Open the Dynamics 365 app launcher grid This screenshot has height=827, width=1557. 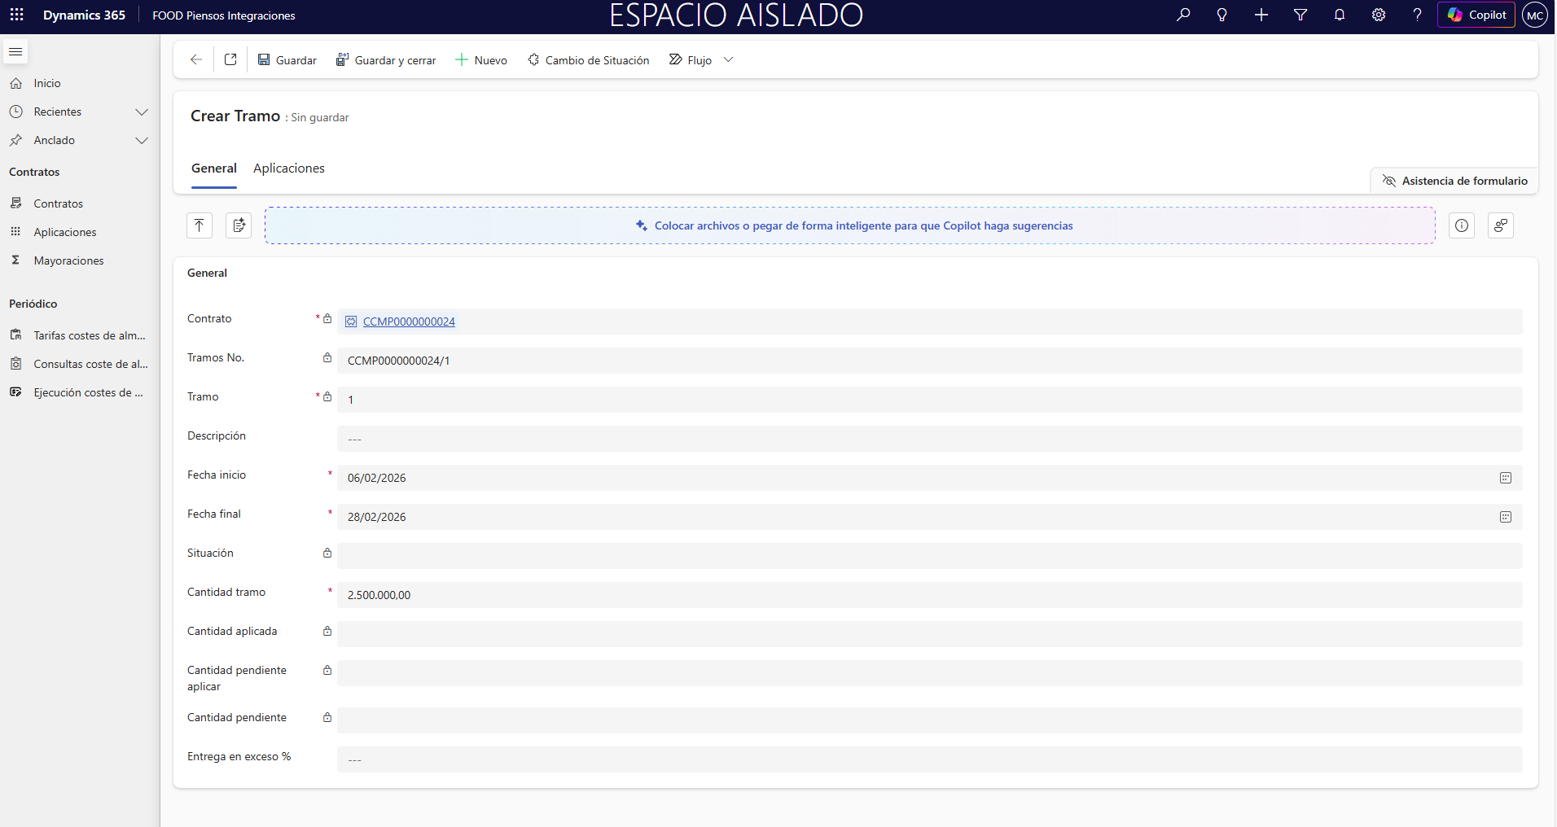[16, 15]
